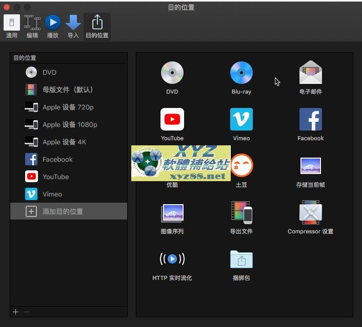Click 添加目的位置 in the sidebar

coord(63,211)
